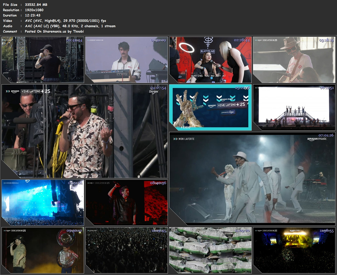Select the Blackflag interview thumbnail at 02:28:44
337x275 pixels.
pyautogui.click(x=210, y=59)
